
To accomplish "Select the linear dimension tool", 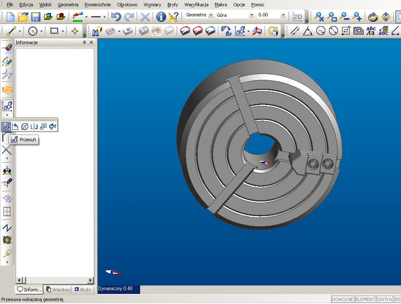I will point(295,31).
